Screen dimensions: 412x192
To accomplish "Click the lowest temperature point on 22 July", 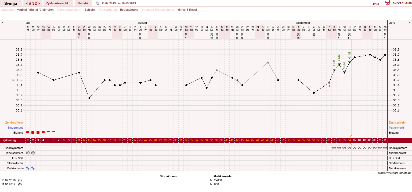I will coord(89,98).
